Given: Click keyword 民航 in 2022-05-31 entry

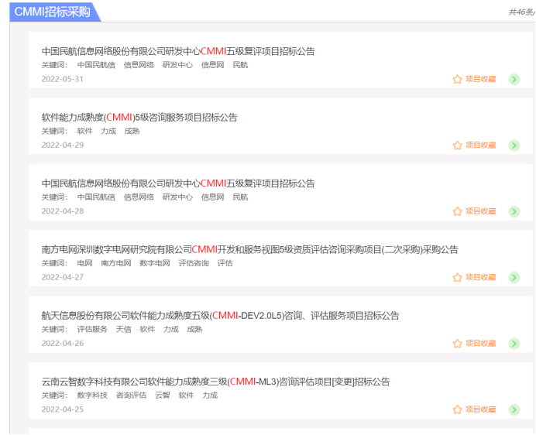Looking at the screenshot, I should 240,65.
